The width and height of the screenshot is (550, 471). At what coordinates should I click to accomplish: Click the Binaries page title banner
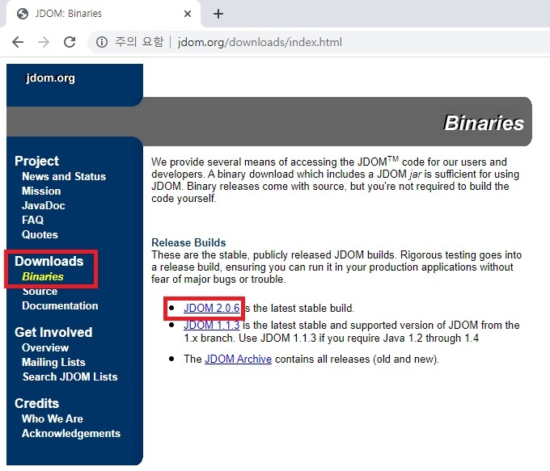[484, 123]
